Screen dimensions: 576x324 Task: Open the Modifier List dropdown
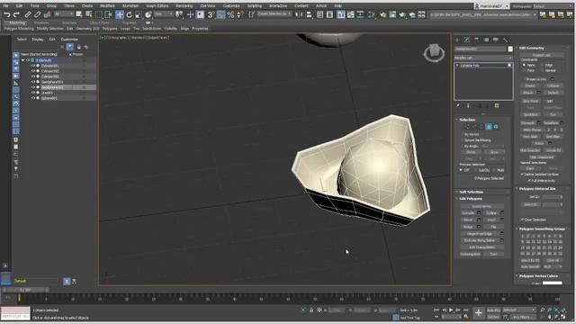coord(483,58)
